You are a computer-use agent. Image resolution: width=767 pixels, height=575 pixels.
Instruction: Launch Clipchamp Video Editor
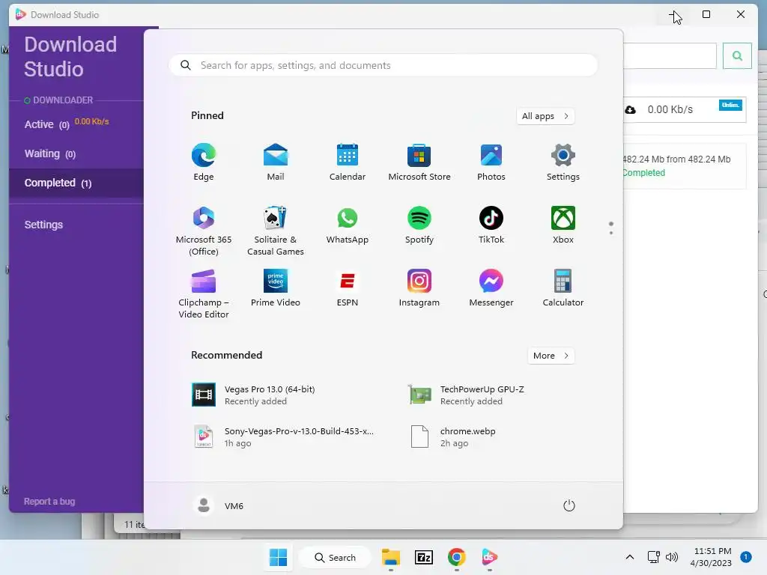click(x=204, y=293)
